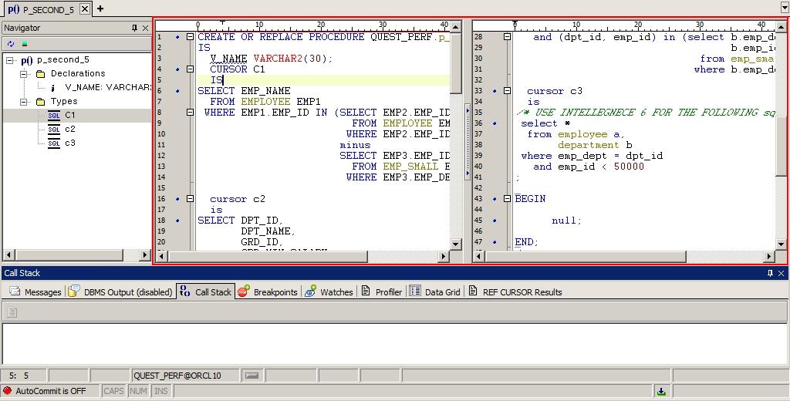This screenshot has height=401, width=790.
Task: Pin the Navigator panel
Action: (134, 28)
